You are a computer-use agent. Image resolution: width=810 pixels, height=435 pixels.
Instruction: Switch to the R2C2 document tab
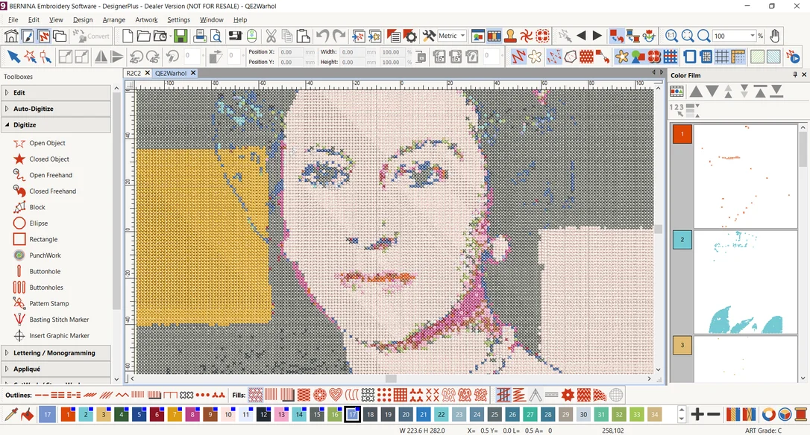134,73
